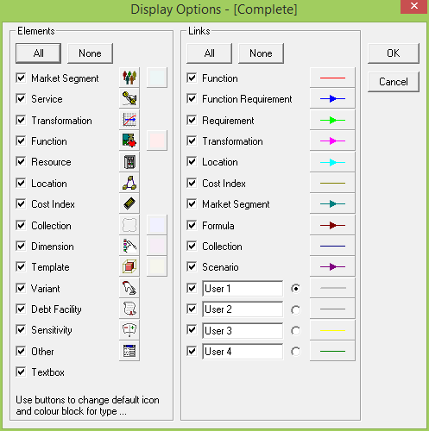
Task: Click the Debt Facility scroll icon
Action: [129, 309]
